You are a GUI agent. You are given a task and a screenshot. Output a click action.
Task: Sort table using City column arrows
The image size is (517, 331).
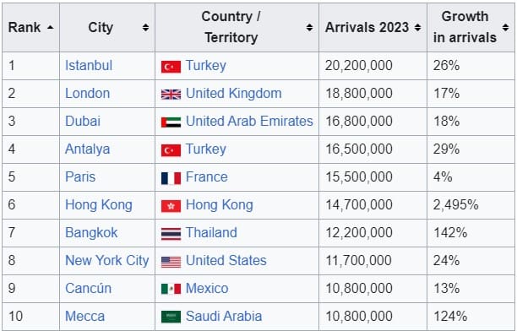point(145,28)
